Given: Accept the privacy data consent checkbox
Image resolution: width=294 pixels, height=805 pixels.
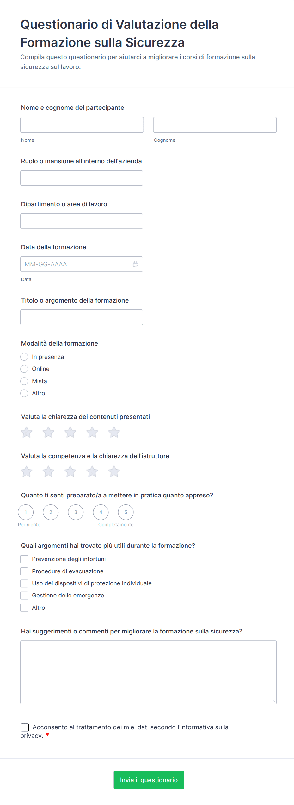Looking at the screenshot, I should (25, 727).
